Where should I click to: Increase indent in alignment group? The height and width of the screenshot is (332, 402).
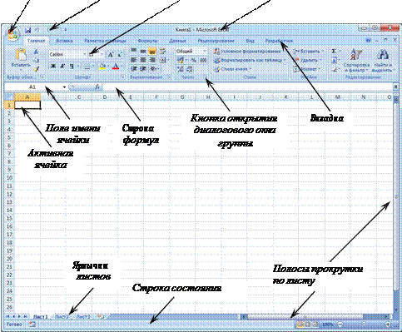point(143,69)
